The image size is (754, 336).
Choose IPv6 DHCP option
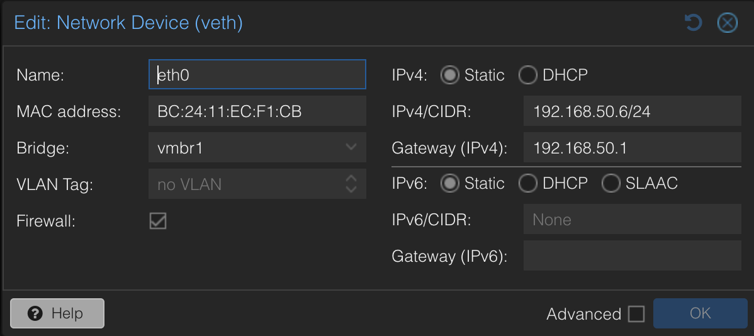point(528,184)
